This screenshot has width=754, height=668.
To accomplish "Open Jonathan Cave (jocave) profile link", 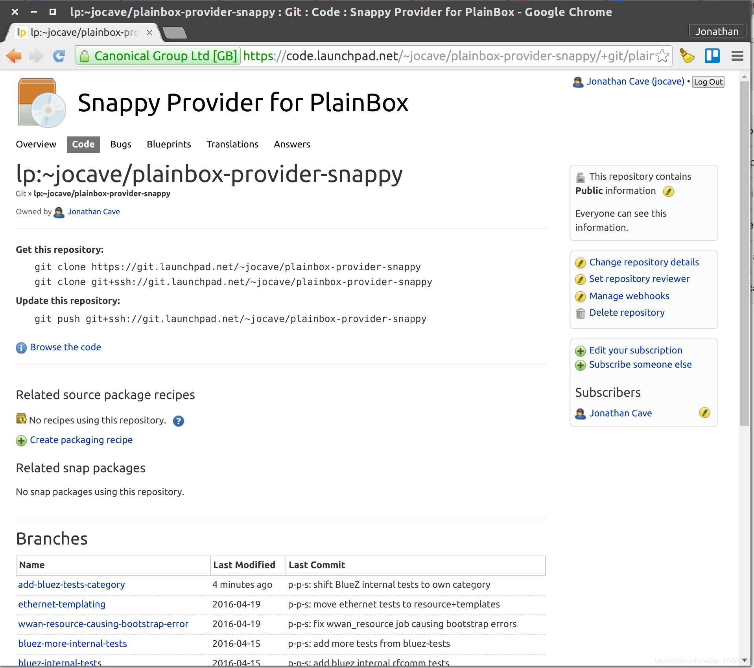I will (636, 81).
